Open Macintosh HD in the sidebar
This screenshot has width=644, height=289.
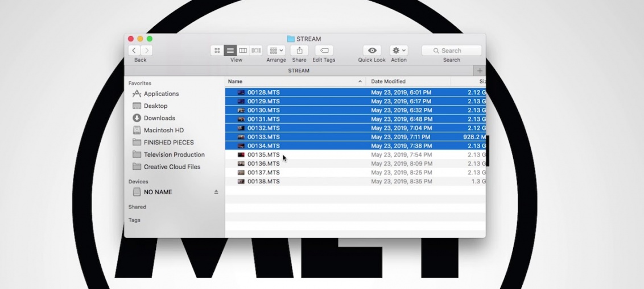(163, 130)
